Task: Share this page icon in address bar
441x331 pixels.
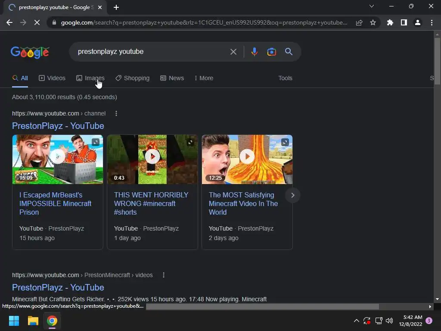Action: coord(359,22)
